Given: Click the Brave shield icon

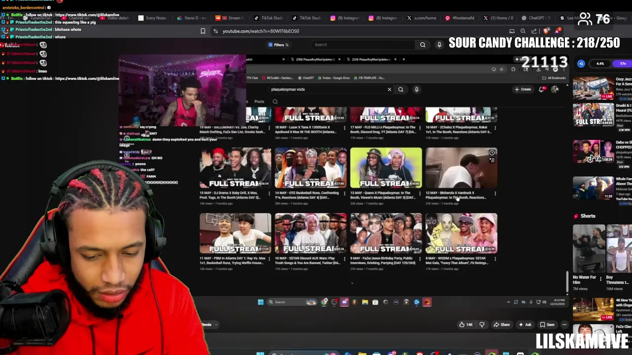Looking at the screenshot, I should (547, 31).
